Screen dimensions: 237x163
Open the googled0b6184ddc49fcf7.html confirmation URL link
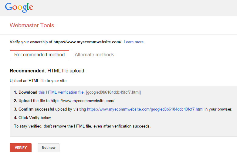click(145, 109)
